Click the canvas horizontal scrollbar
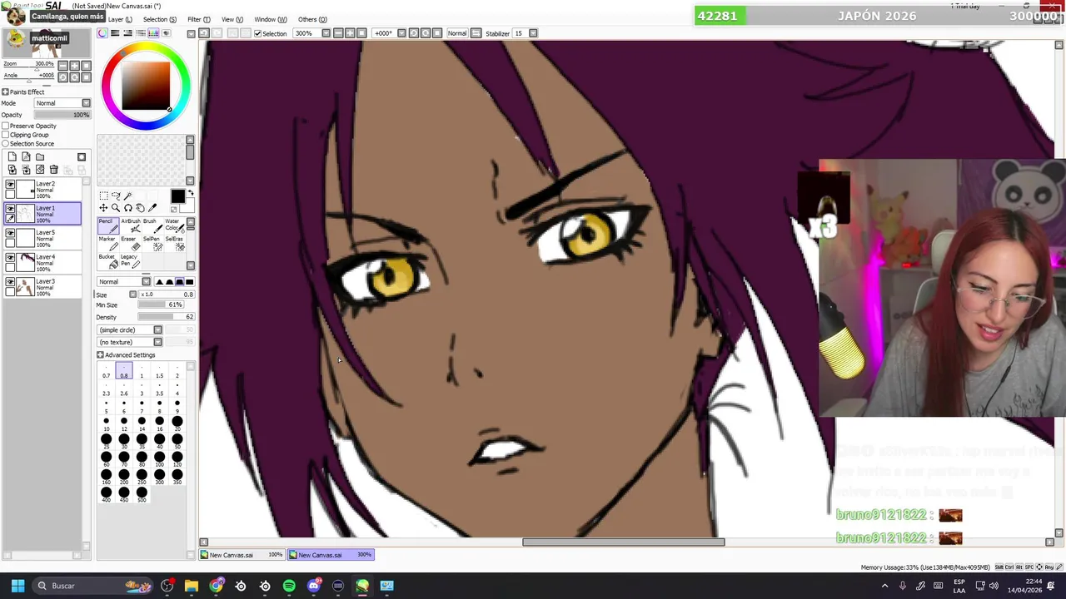1066x599 pixels. pyautogui.click(x=624, y=542)
